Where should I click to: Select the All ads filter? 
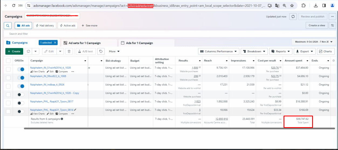(23, 26)
